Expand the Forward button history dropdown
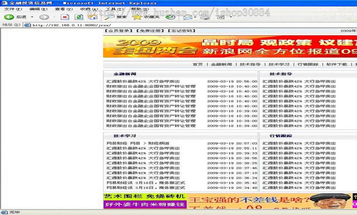 point(54,17)
